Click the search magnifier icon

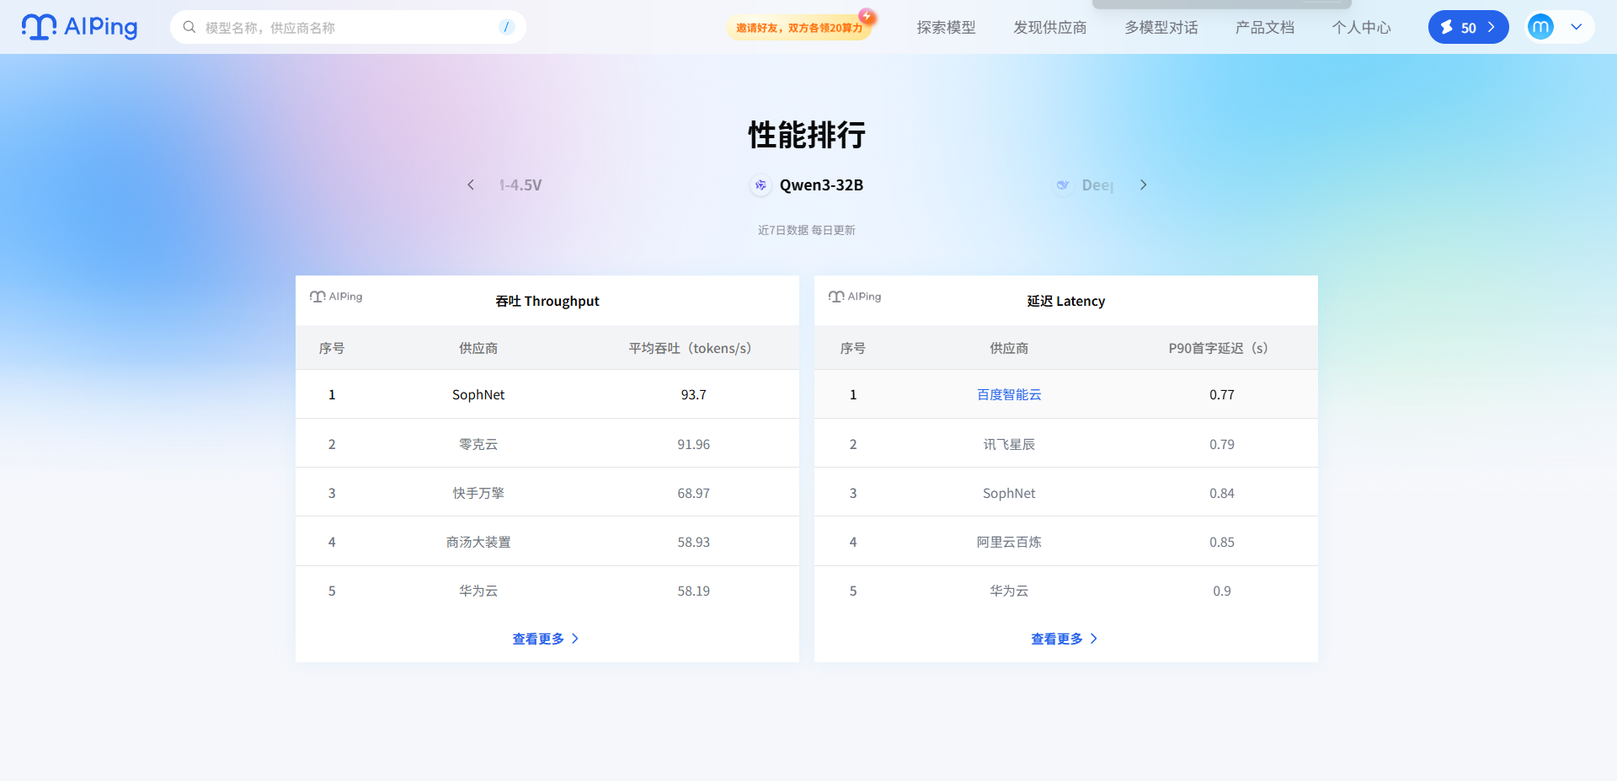pyautogui.click(x=189, y=27)
